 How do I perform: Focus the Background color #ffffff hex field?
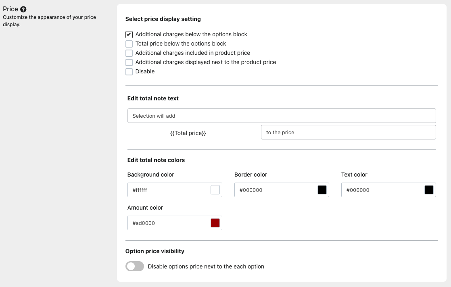pos(168,190)
